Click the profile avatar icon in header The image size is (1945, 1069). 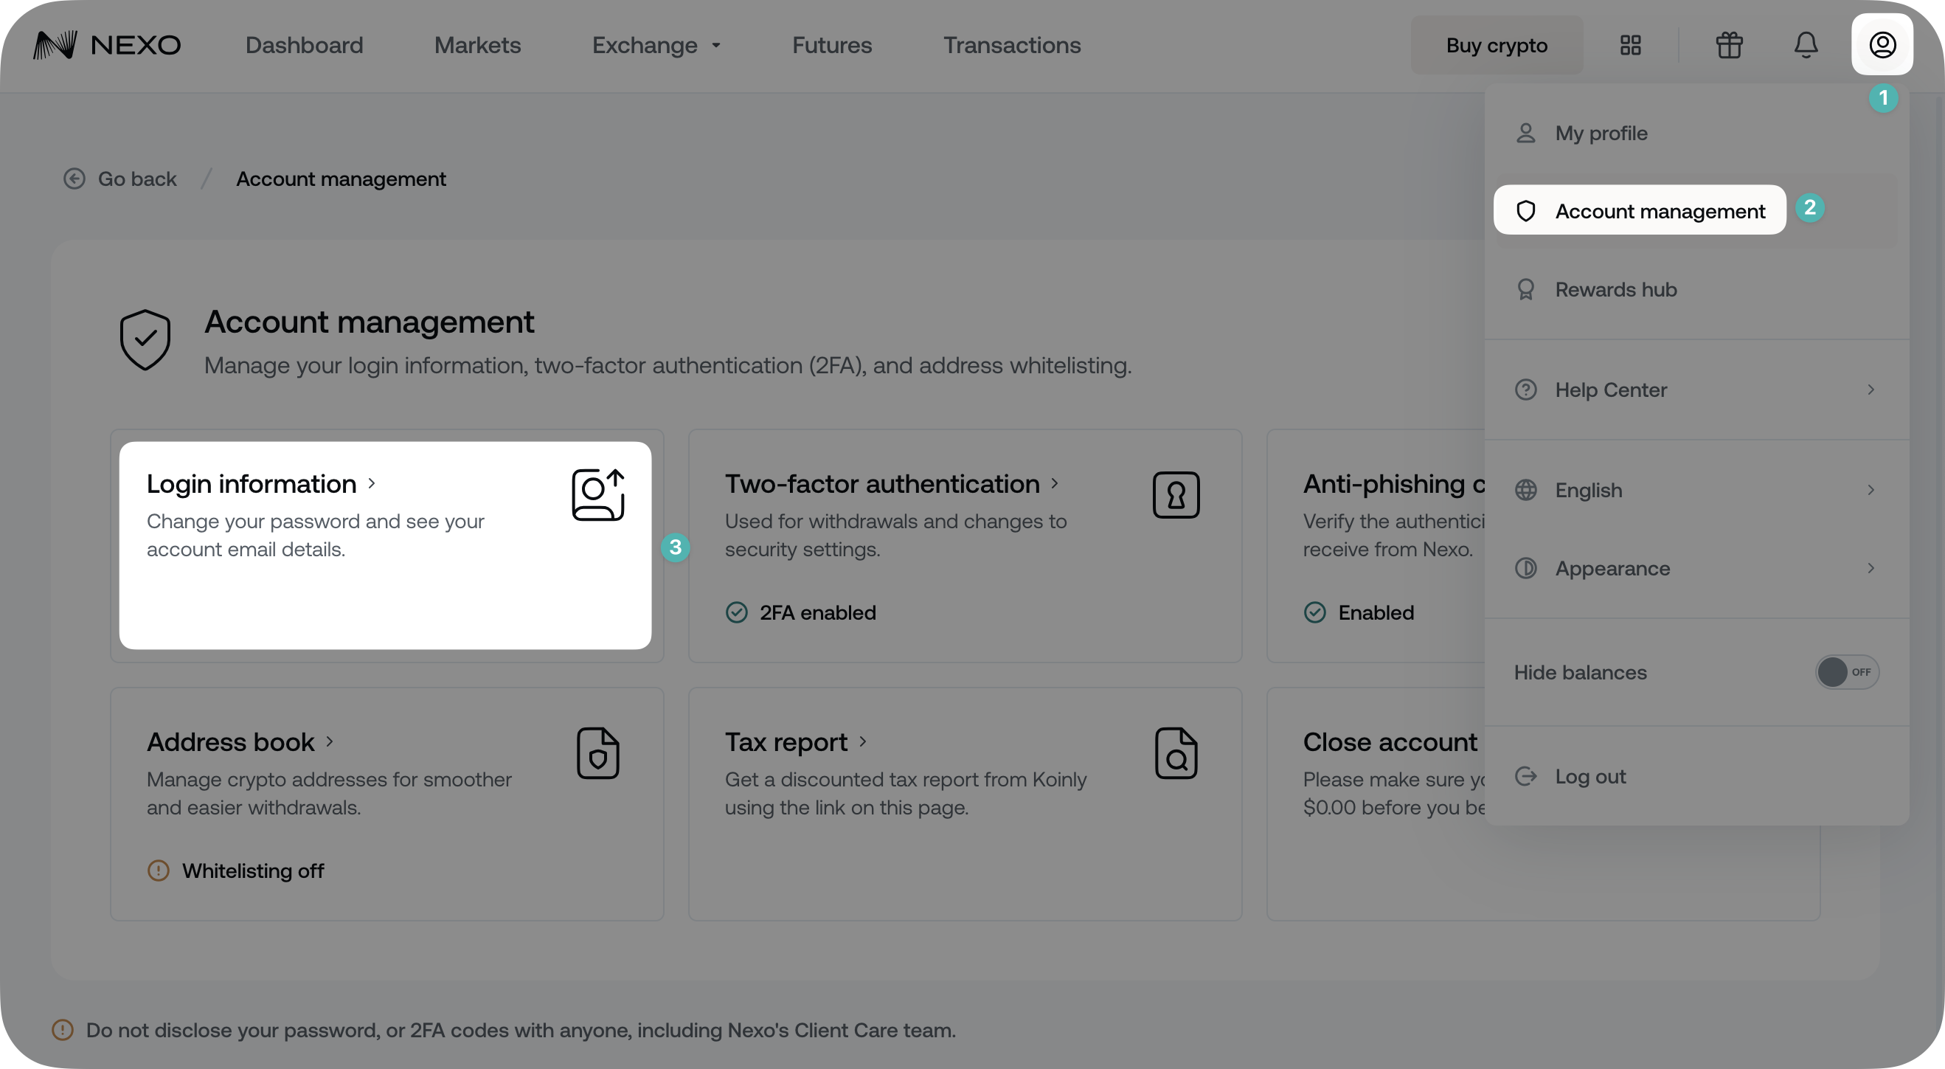pos(1882,44)
